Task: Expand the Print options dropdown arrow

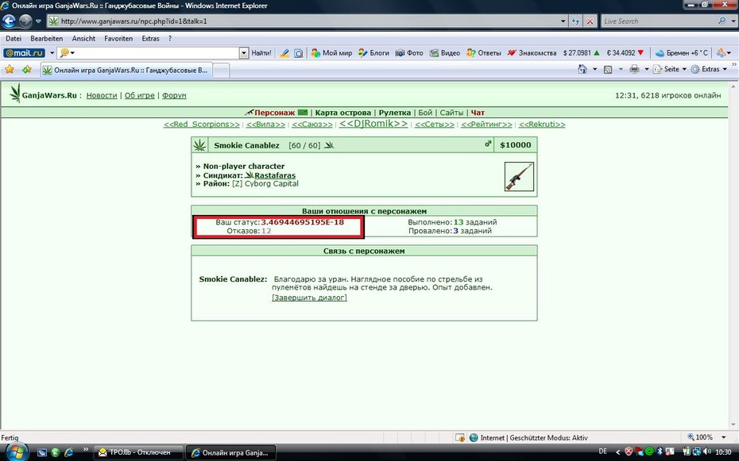Action: point(647,70)
